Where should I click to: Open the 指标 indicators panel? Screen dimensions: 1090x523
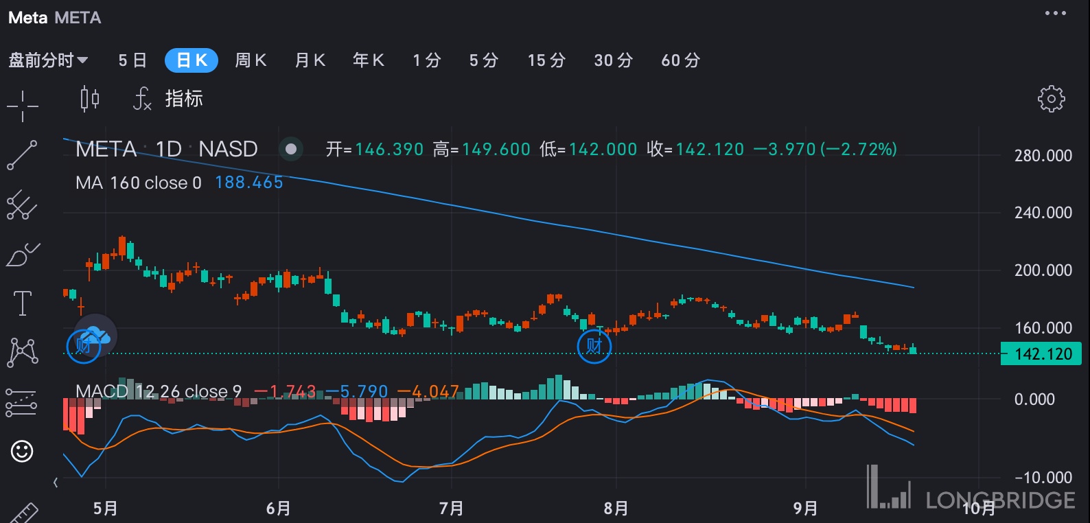[x=184, y=99]
